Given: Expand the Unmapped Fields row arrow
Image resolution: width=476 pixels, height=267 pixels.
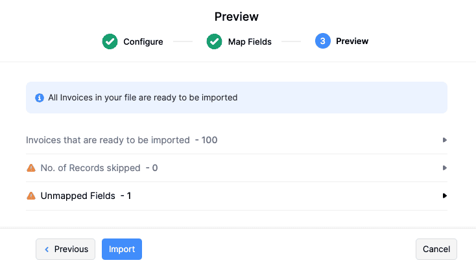Looking at the screenshot, I should pyautogui.click(x=445, y=196).
